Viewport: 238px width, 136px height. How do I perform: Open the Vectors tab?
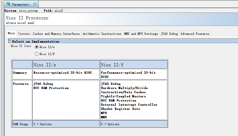(x=24, y=34)
